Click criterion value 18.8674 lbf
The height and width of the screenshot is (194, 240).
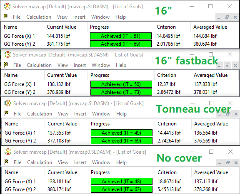tap(169, 182)
